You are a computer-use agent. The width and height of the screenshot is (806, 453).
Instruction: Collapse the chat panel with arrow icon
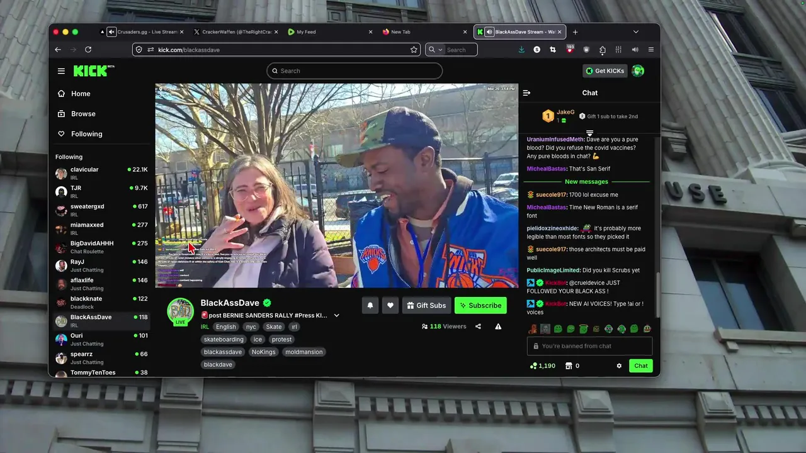pos(526,93)
